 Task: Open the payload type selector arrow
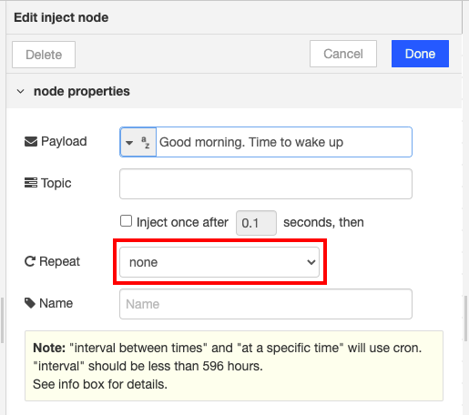[129, 143]
